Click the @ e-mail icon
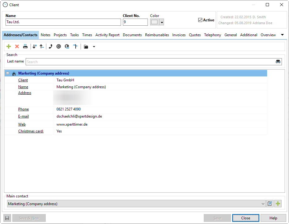Image resolution: width=289 pixels, height=224 pixels. [x=58, y=46]
